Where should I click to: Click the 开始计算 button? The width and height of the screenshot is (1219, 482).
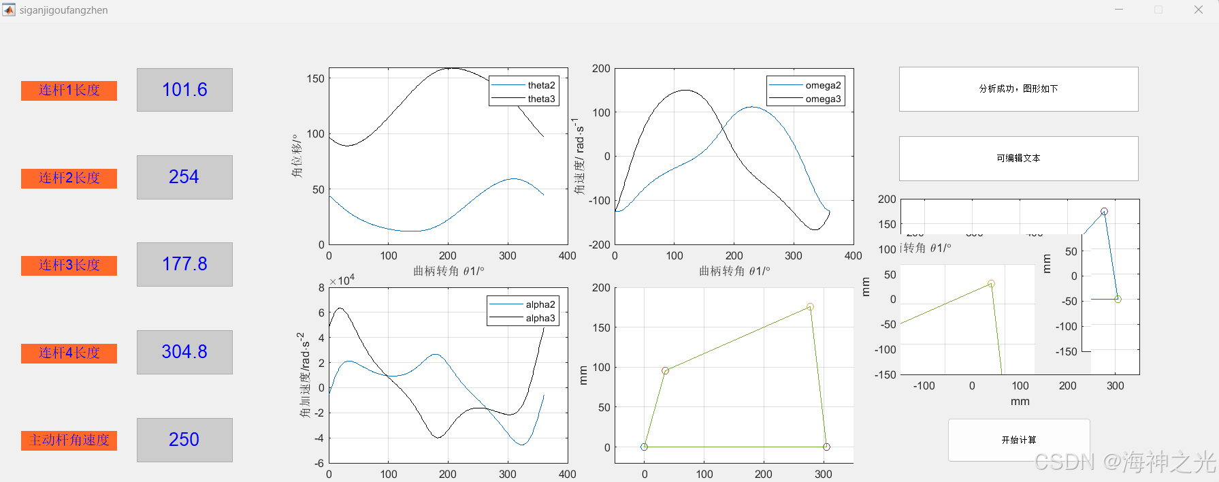[x=1019, y=440]
